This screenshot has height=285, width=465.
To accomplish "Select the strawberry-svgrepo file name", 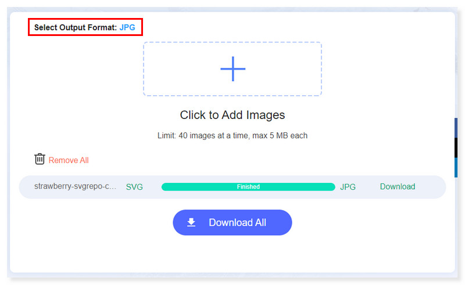I will (76, 187).
